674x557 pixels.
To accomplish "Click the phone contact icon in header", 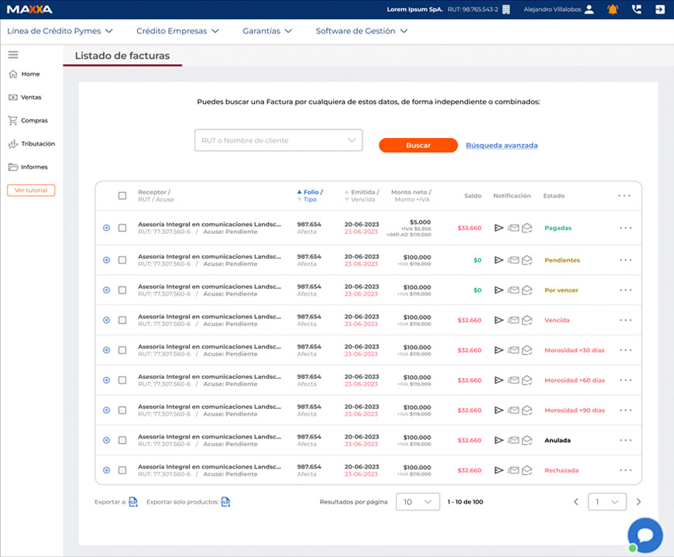I will 637,9.
